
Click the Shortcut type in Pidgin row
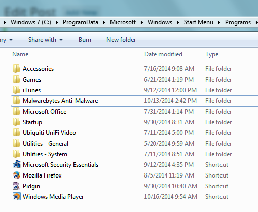pos(217,186)
